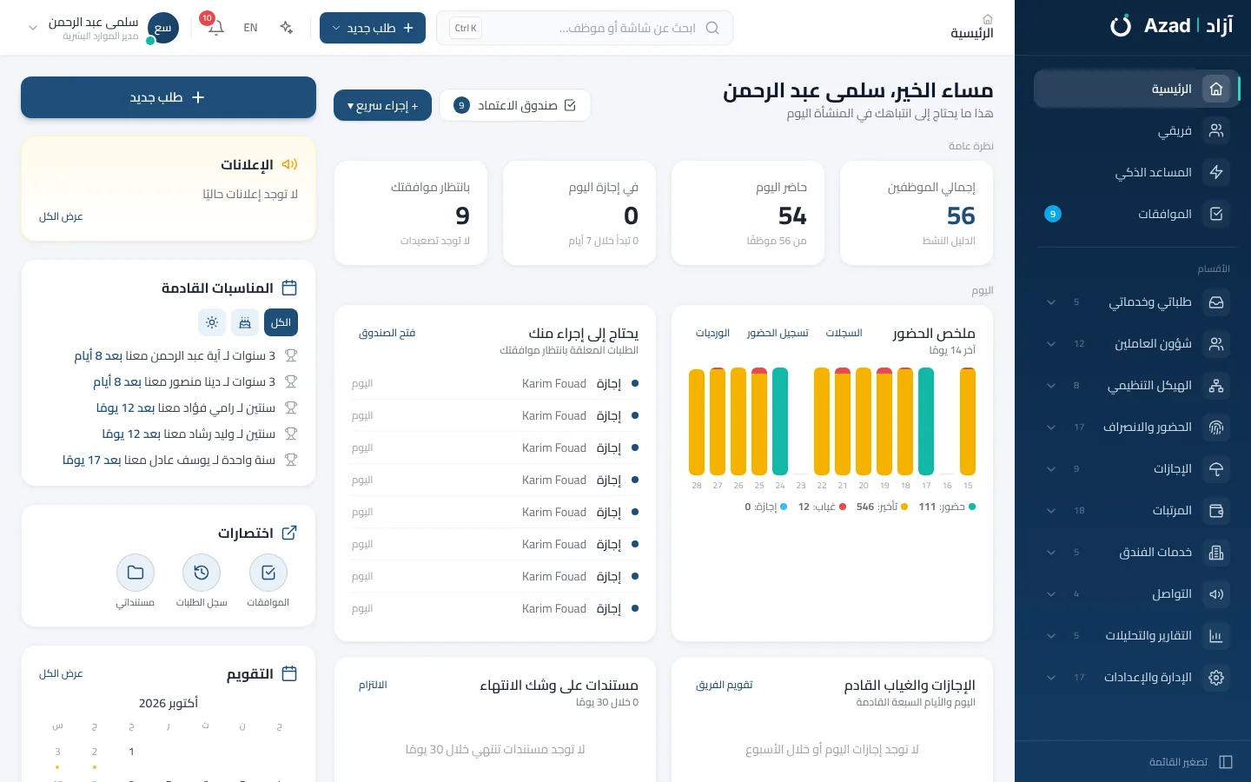Image resolution: width=1251 pixels, height=782 pixels.
Task: Filter upcoming occasions by the sun icon
Action: [x=211, y=322]
